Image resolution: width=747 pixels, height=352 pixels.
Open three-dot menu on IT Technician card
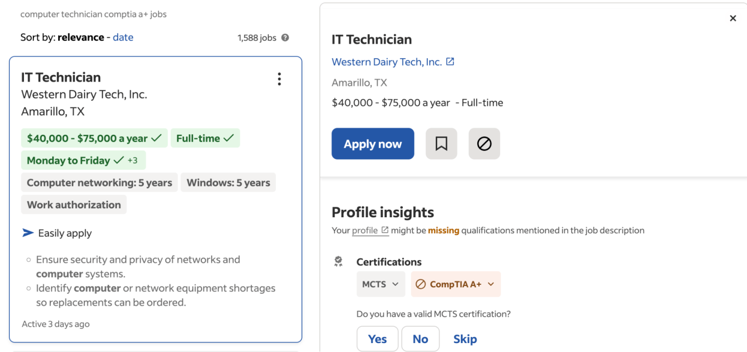coord(279,79)
